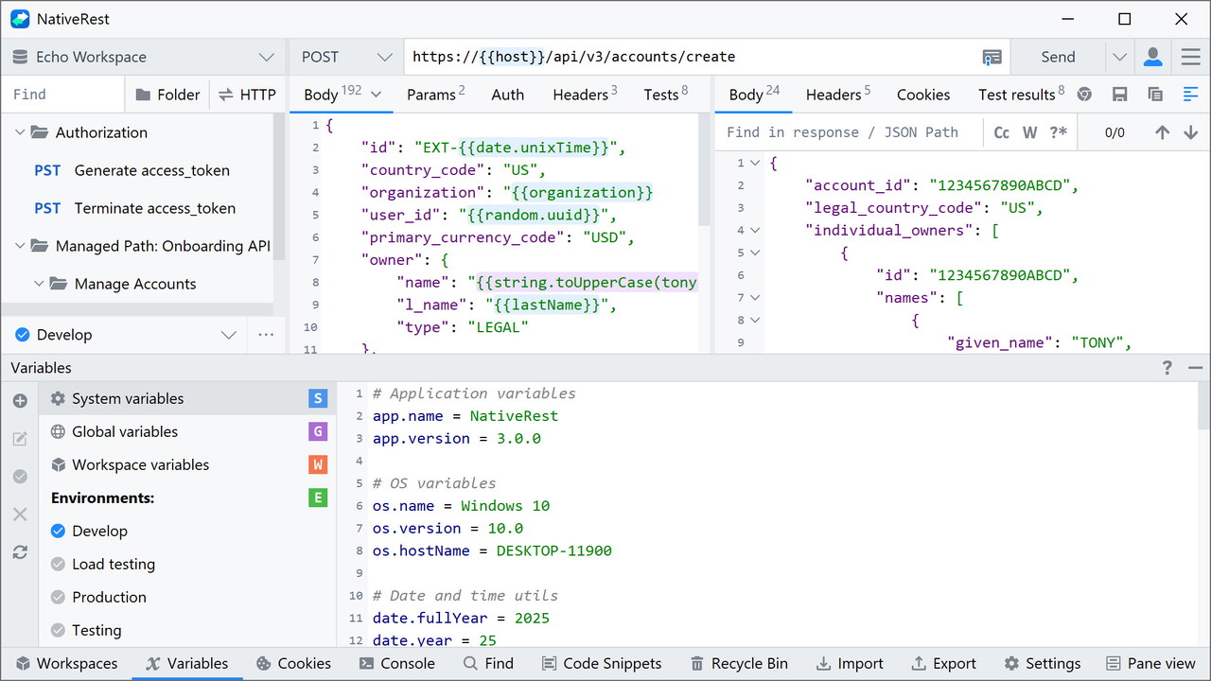Viewport: 1211px width, 681px height.
Task: Click the help question mark in Variables panel
Action: pyautogui.click(x=1167, y=368)
